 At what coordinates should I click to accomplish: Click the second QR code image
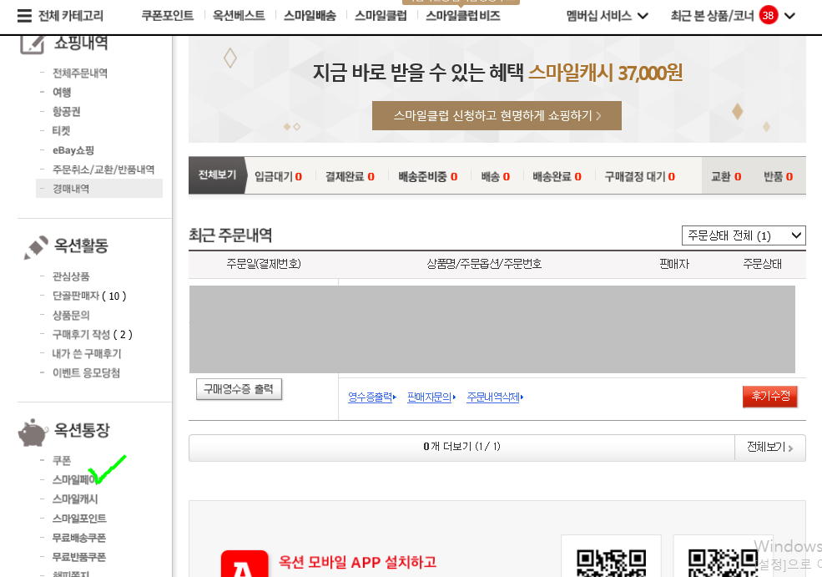click(723, 562)
